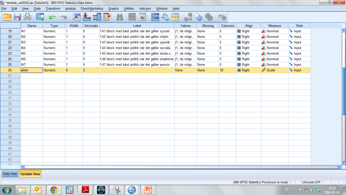Click the Use Variable Sets icon

(x=198, y=17)
